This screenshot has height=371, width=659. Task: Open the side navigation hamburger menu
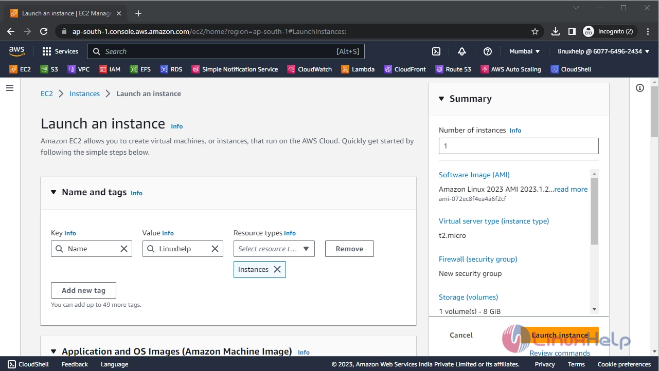click(10, 88)
